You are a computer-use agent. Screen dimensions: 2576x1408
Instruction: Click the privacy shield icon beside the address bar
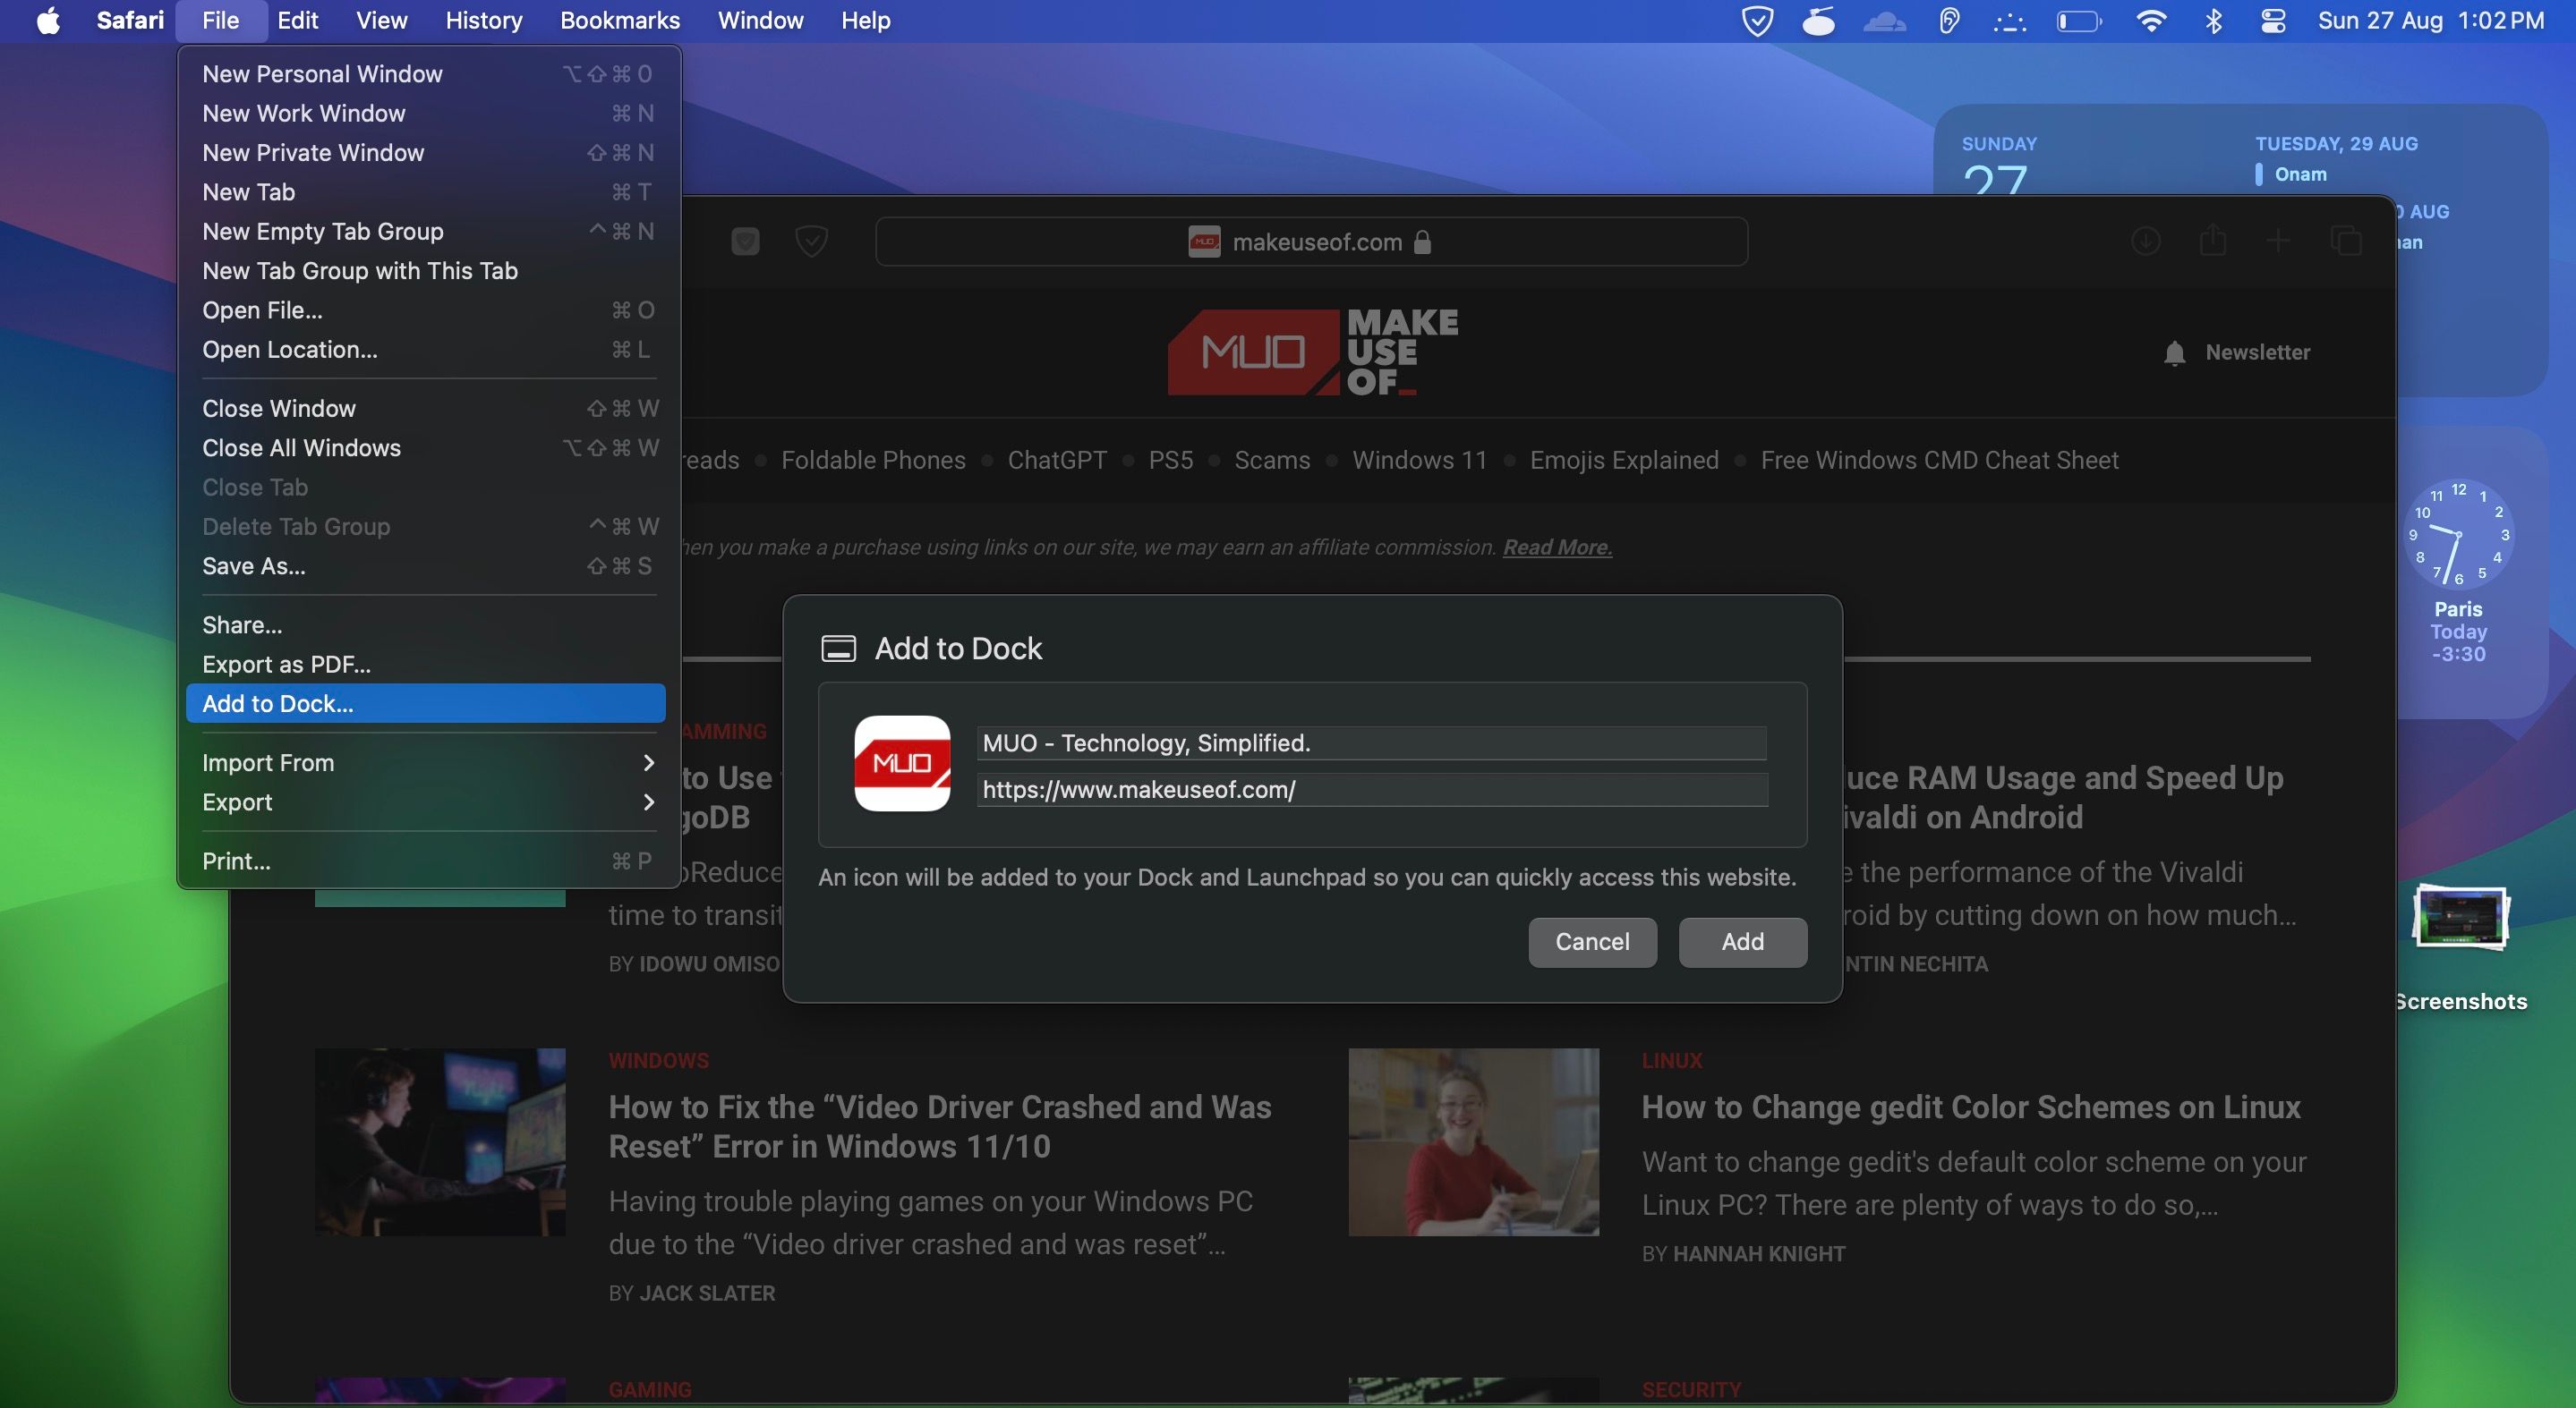812,242
